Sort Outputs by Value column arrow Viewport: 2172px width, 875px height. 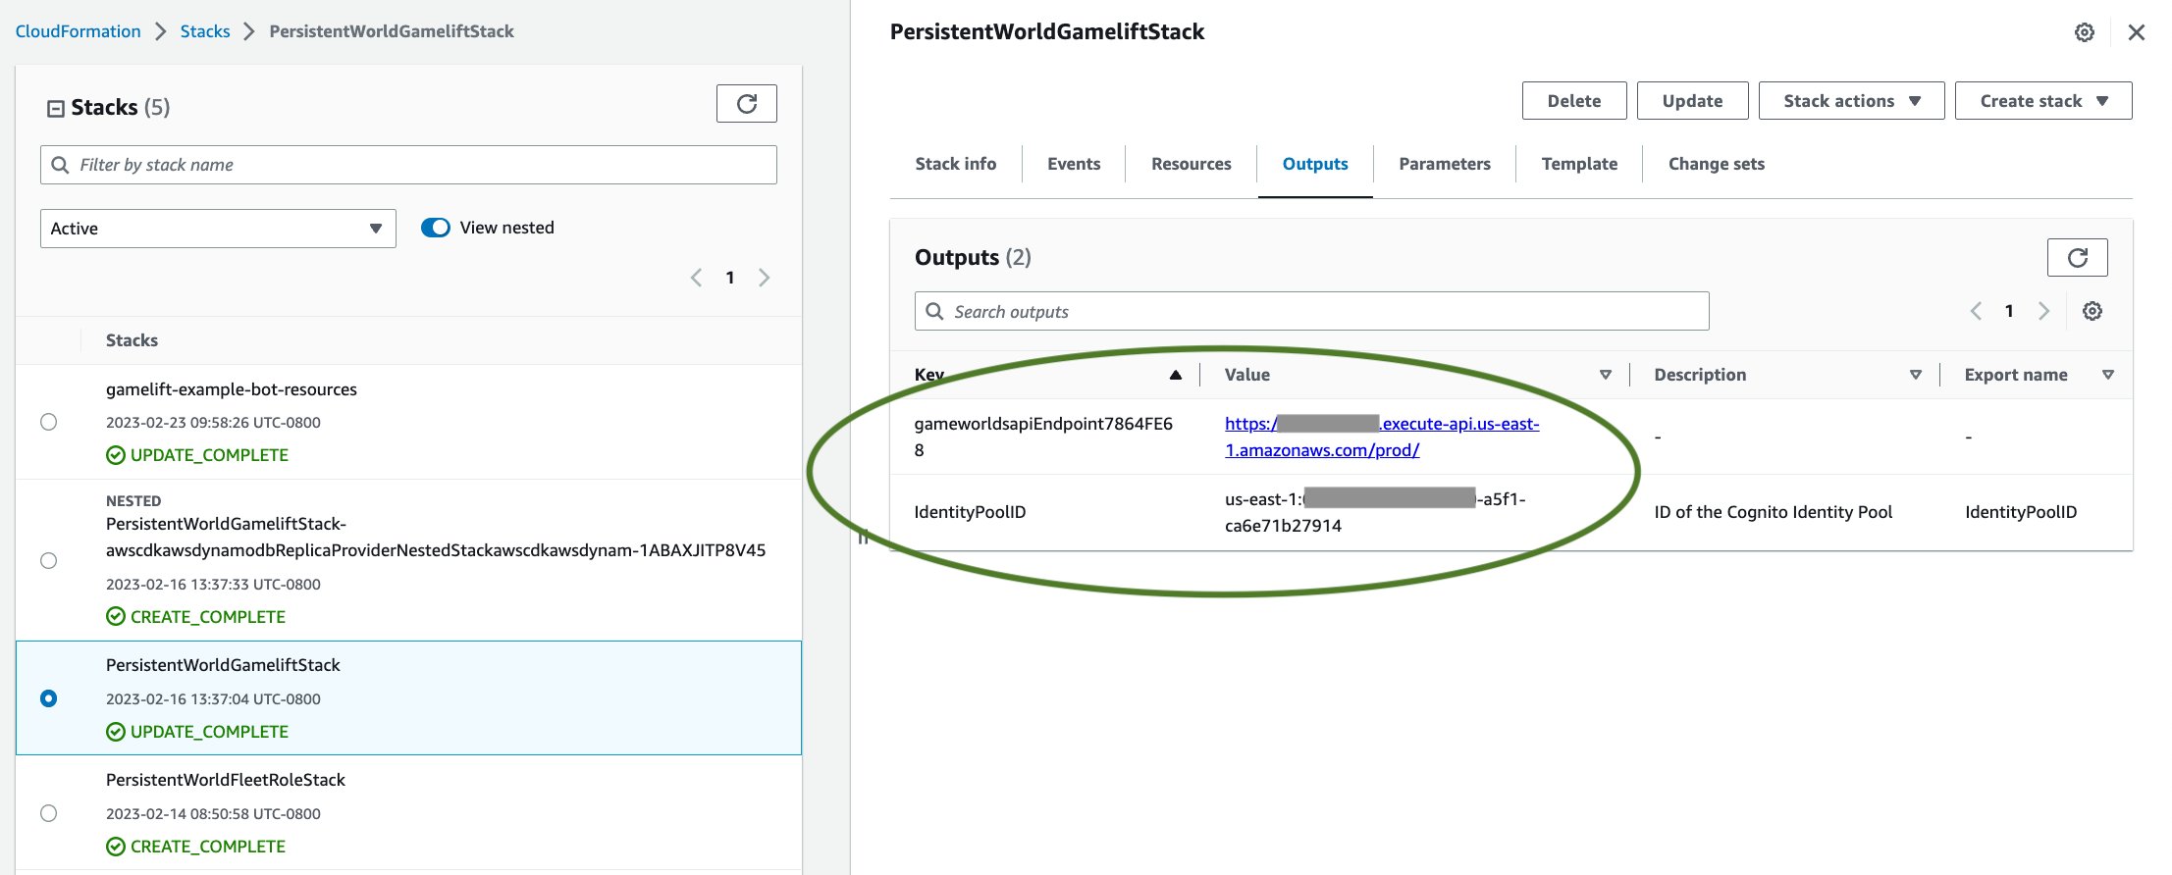[1606, 375]
